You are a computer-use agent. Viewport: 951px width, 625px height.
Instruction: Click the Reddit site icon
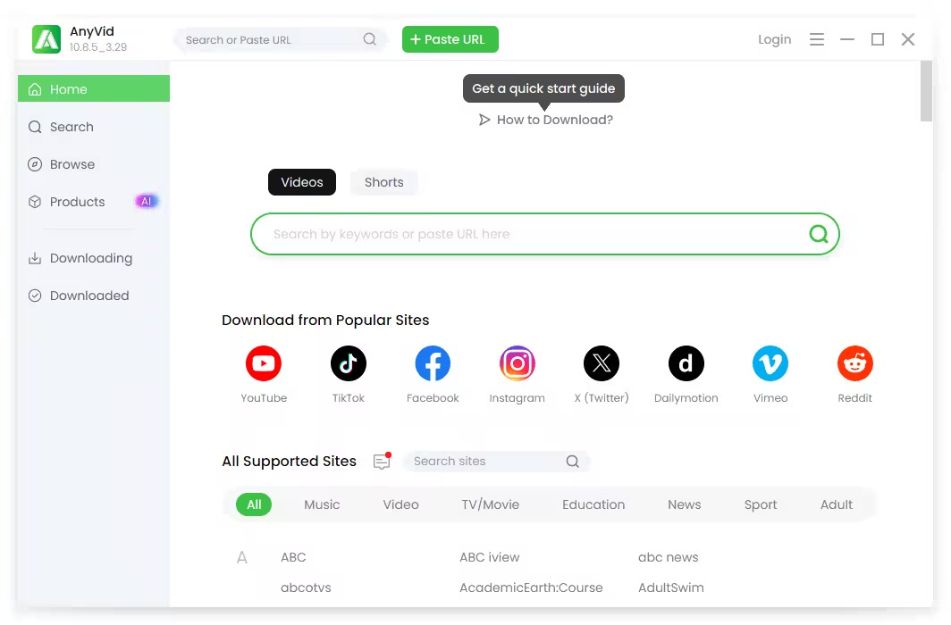click(854, 363)
